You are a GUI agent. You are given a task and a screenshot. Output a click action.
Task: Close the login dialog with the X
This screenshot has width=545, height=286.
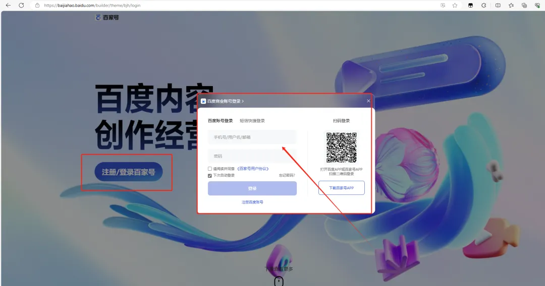[x=368, y=101]
